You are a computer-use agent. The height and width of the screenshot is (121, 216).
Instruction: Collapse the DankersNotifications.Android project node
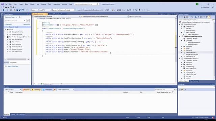(180, 36)
